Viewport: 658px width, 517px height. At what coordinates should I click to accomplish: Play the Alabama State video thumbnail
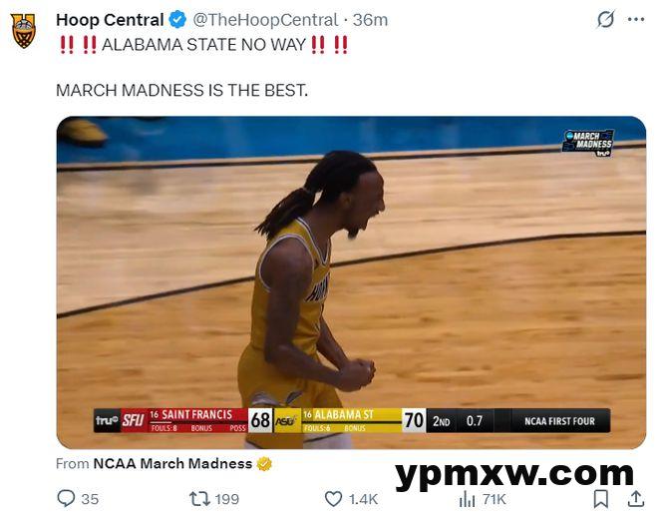[x=351, y=281]
